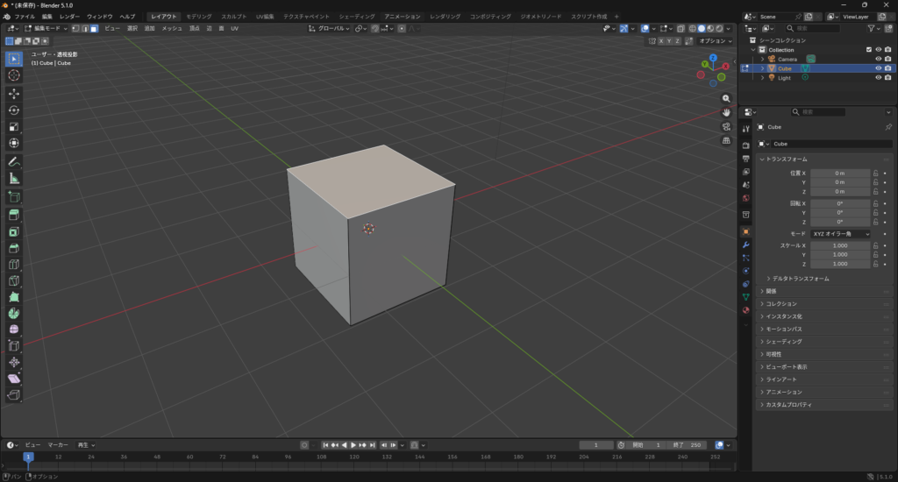
Task: Hide Cube in viewport via eye icon
Action: tap(878, 68)
